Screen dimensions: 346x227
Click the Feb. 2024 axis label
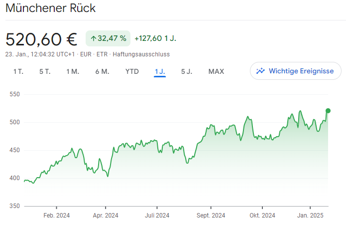point(56,216)
